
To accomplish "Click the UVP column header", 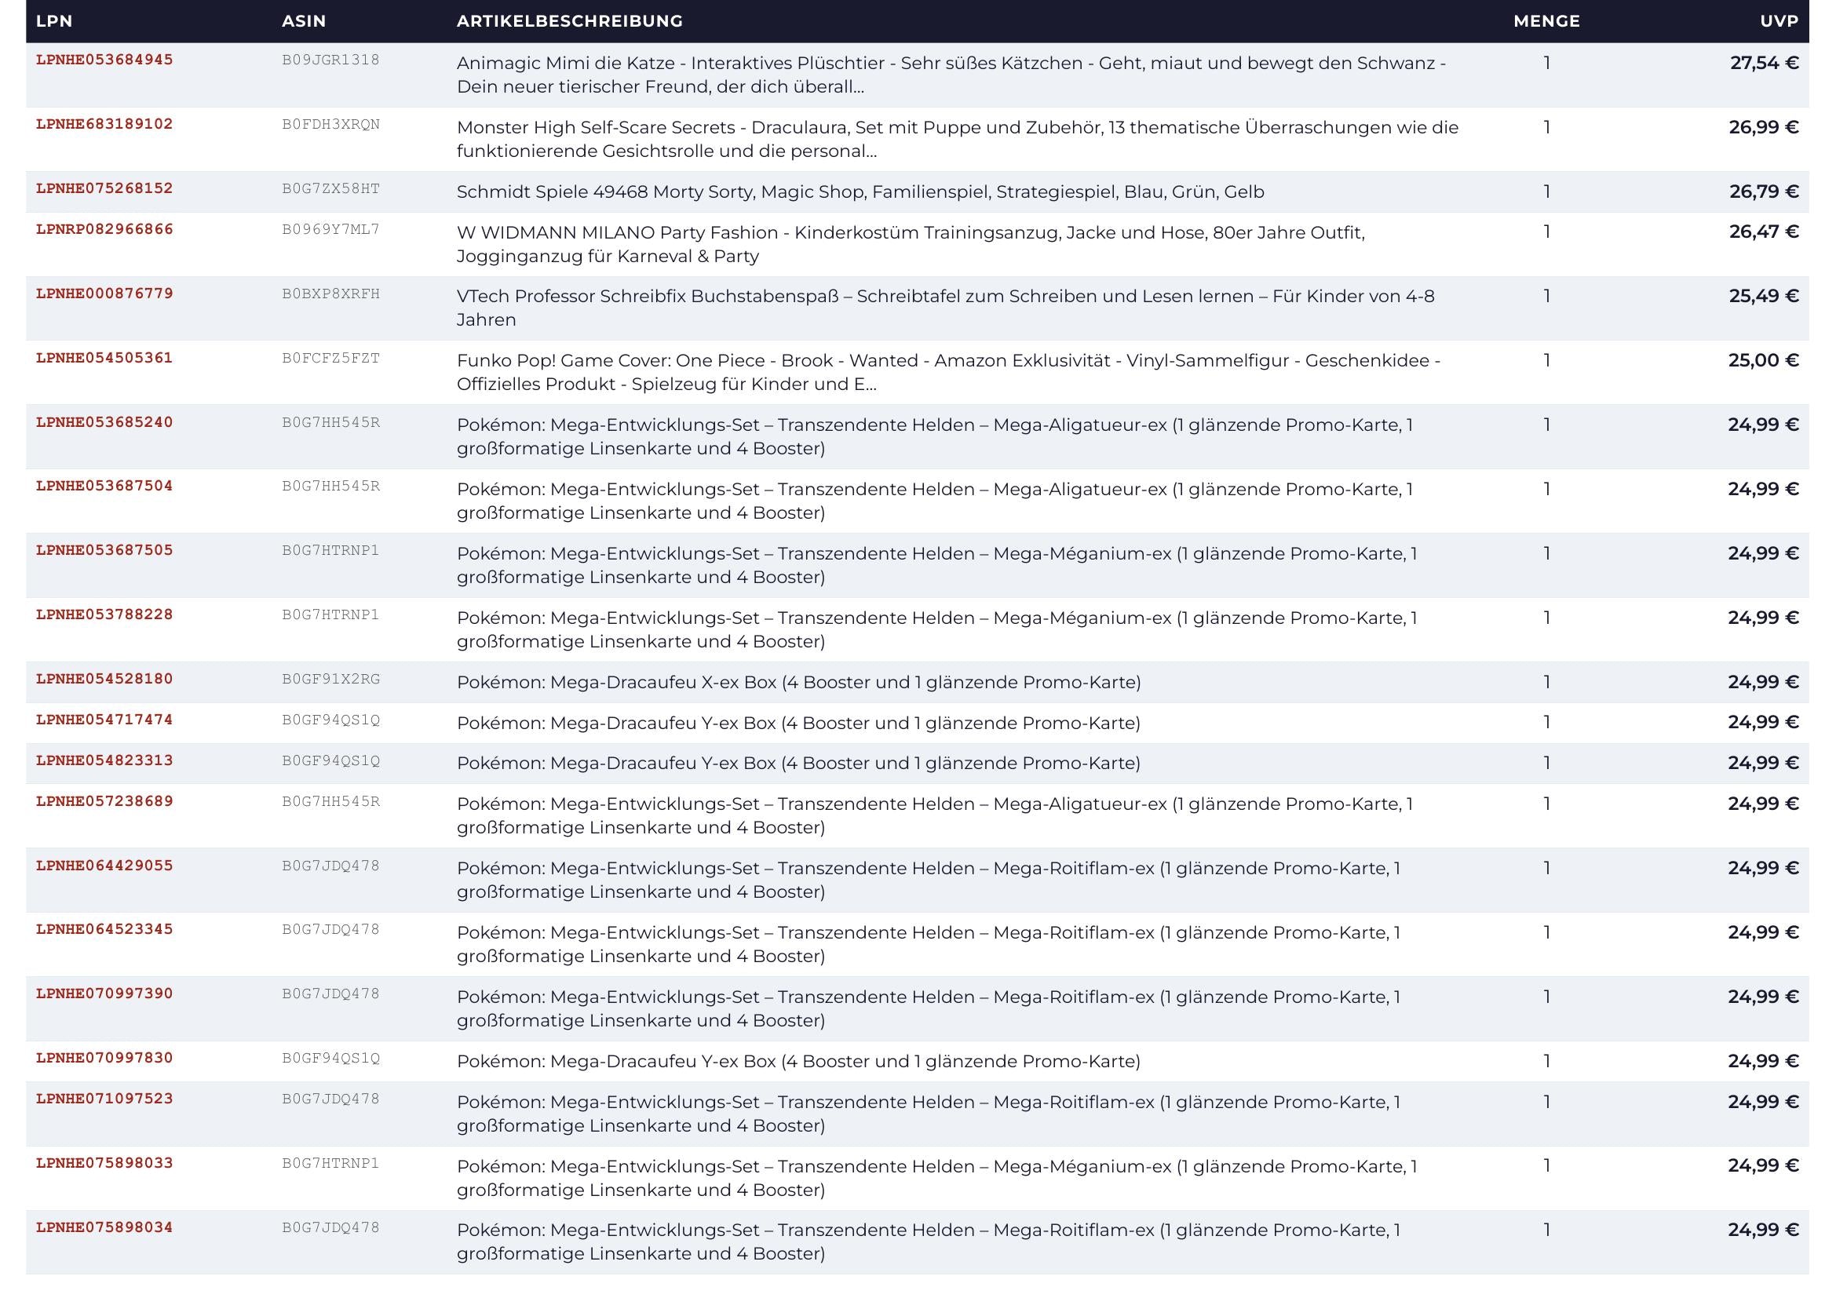I will click(x=1779, y=20).
